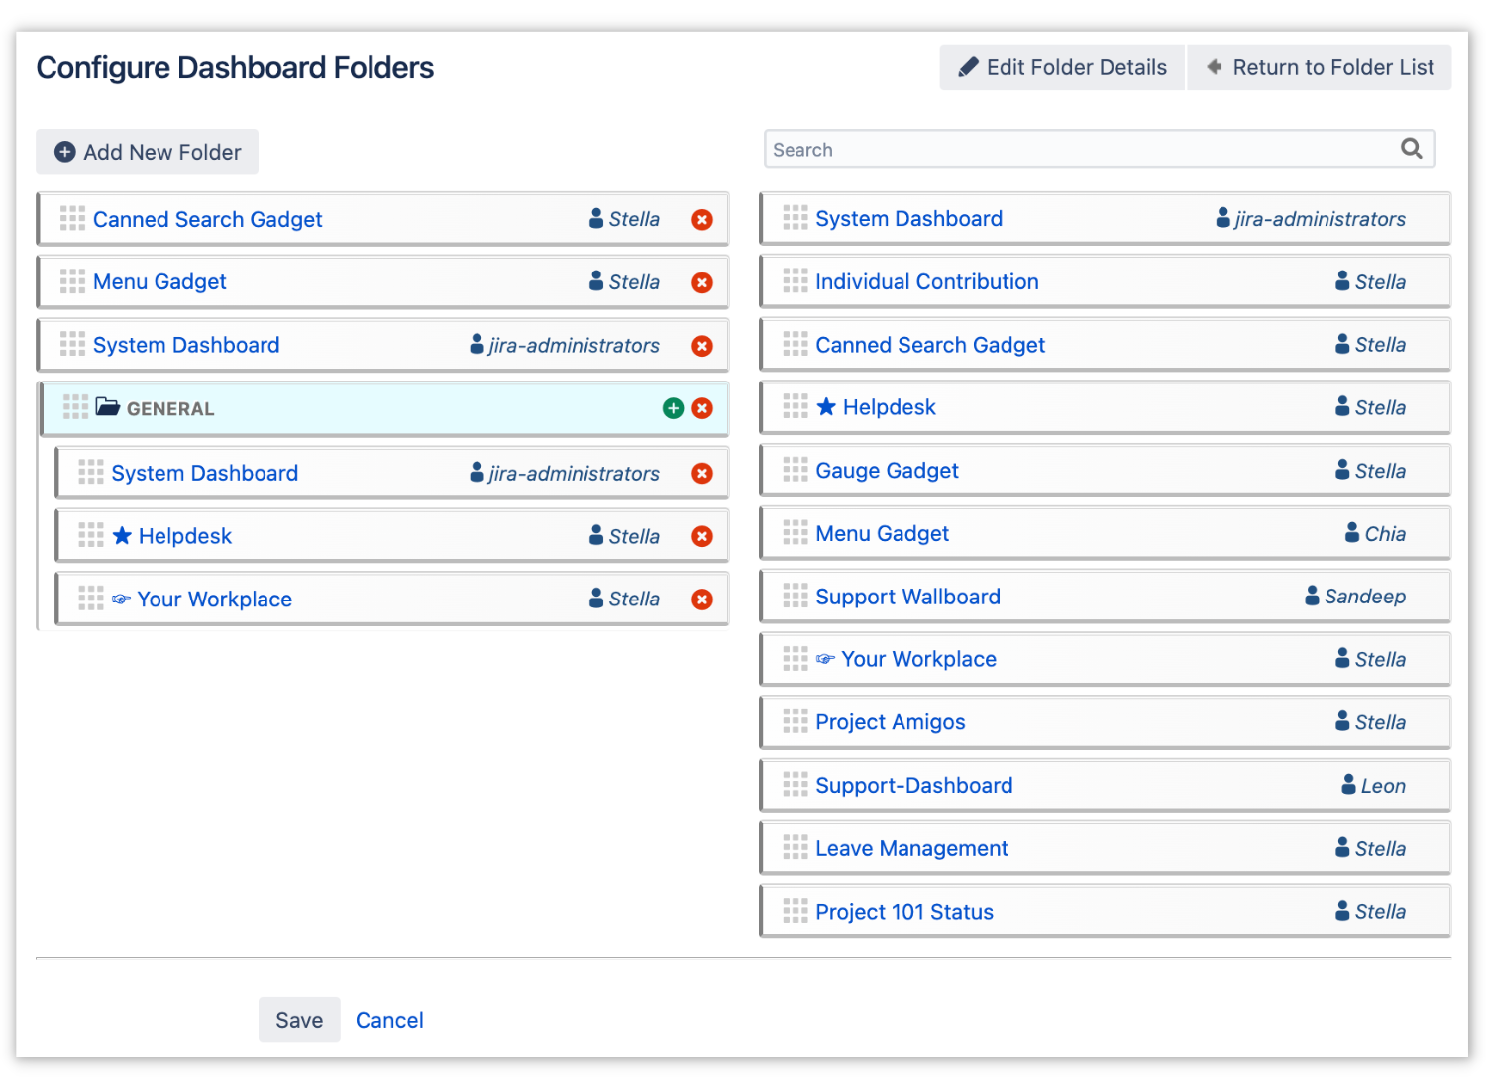Click the magnifier icon in the search bar

[1411, 148]
